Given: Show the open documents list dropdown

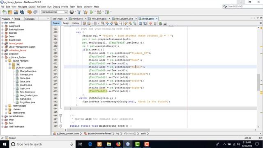Looking at the screenshot, I should pos(258,18).
